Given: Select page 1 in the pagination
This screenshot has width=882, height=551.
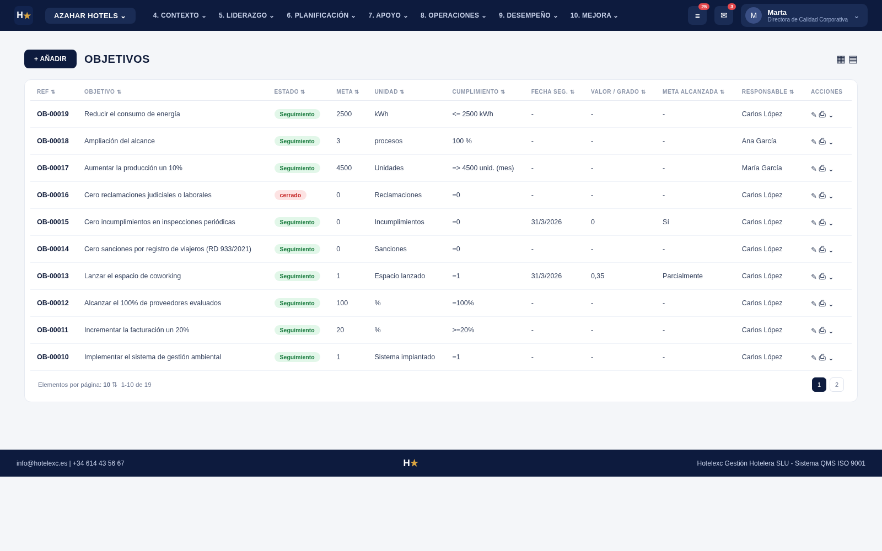Looking at the screenshot, I should point(819,385).
